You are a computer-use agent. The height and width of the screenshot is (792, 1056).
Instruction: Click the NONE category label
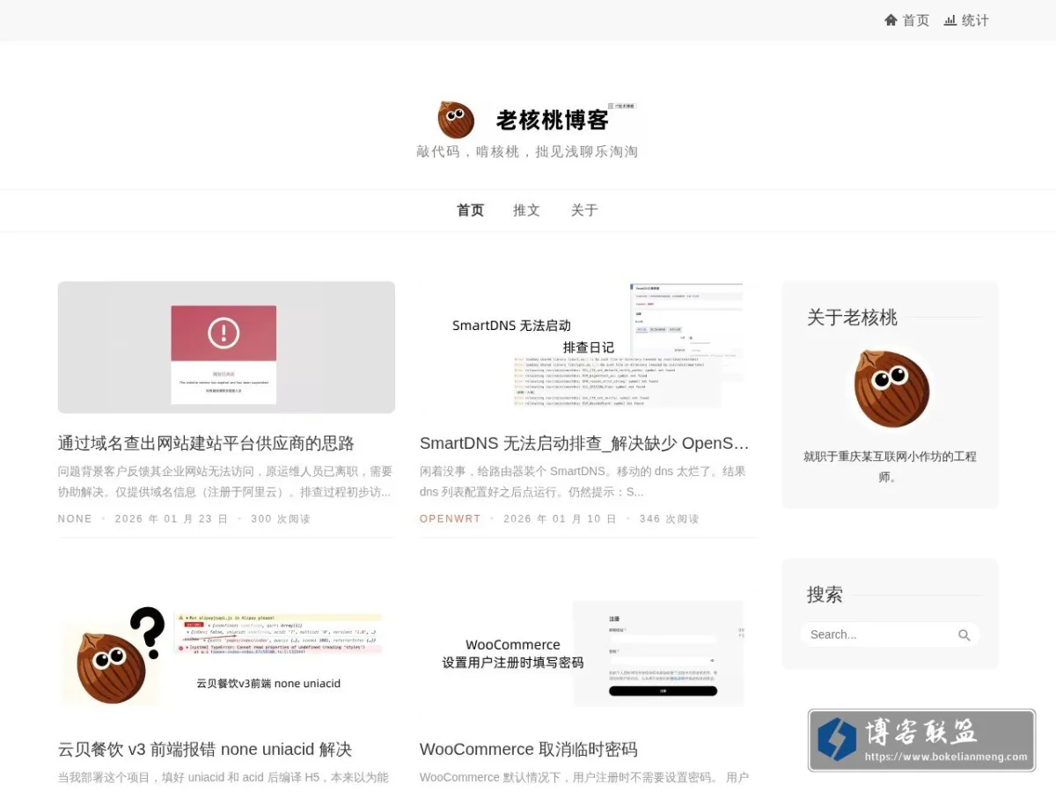(x=75, y=519)
